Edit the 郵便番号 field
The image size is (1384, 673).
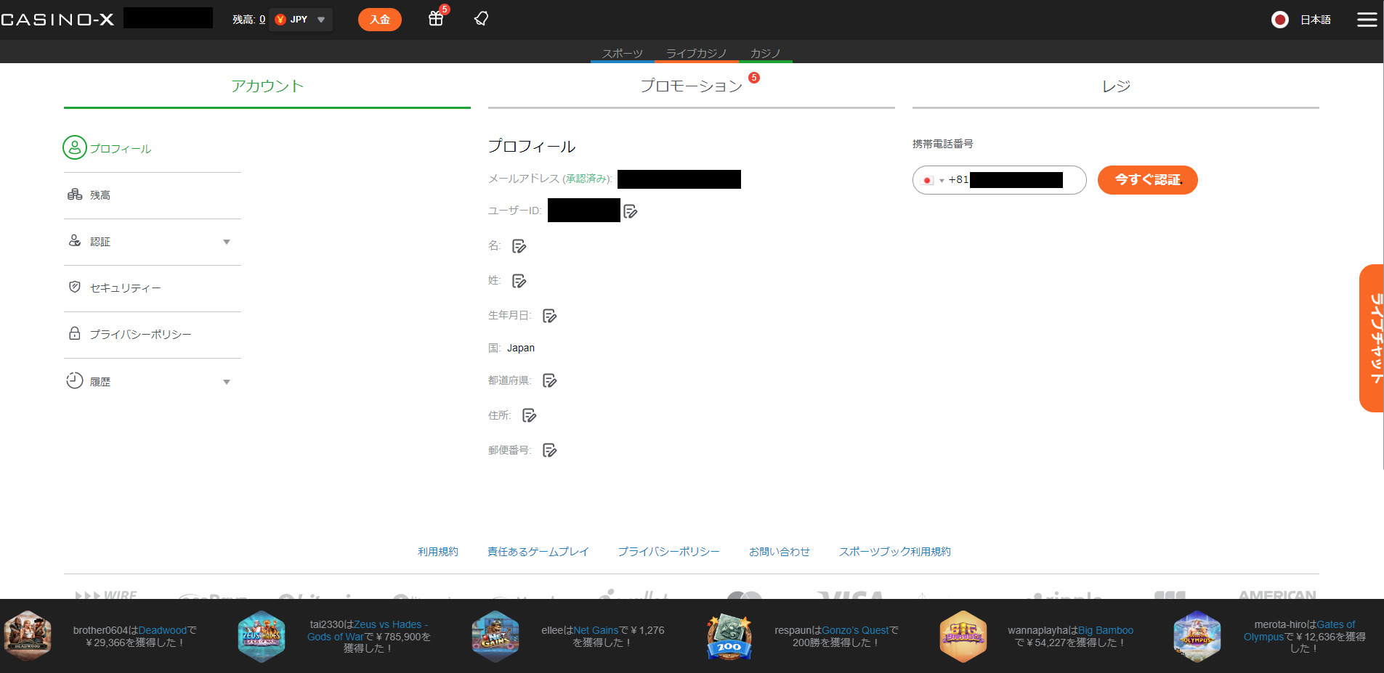550,451
